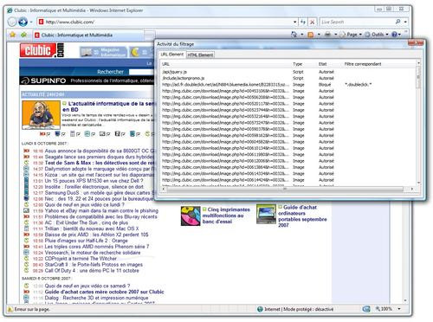Screen dimensions: 433x322
Task: Open the zoom level 100% dropdown
Action: [x=399, y=309]
